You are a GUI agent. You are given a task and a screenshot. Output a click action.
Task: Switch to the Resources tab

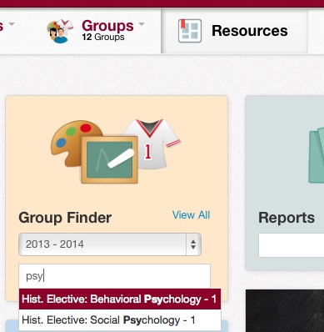pos(234,31)
